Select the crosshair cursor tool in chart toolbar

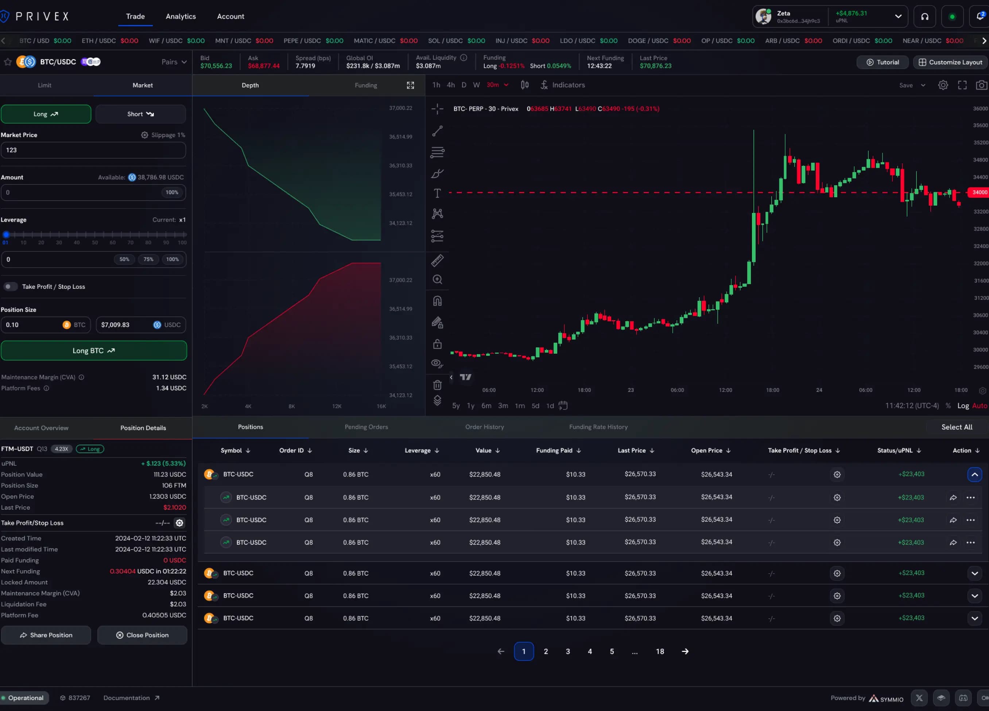pos(437,109)
